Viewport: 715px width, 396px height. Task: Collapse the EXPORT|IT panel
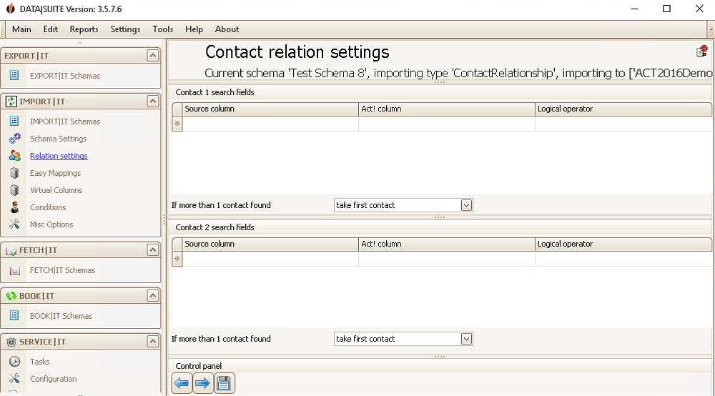[153, 56]
